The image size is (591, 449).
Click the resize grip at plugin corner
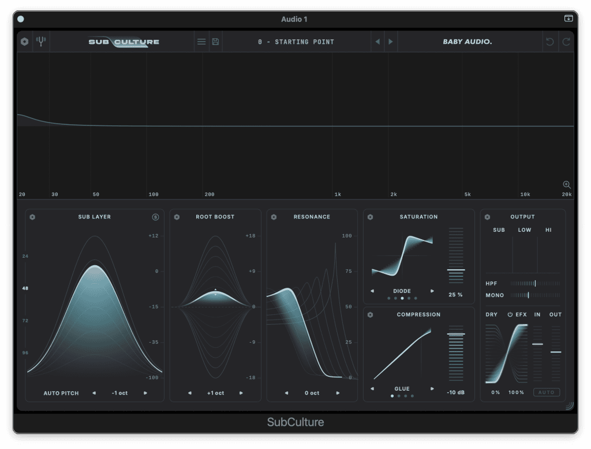pos(570,406)
